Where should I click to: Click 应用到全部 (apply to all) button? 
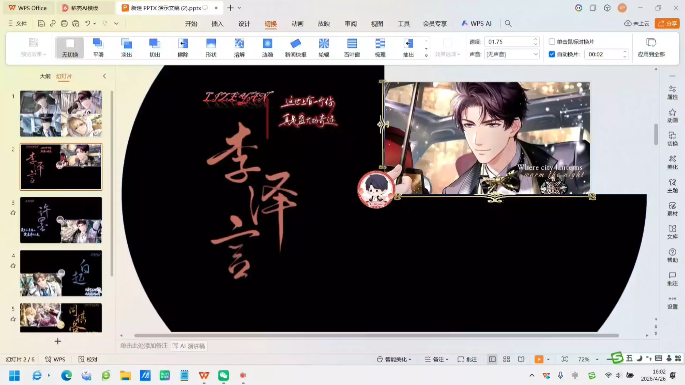tap(651, 48)
